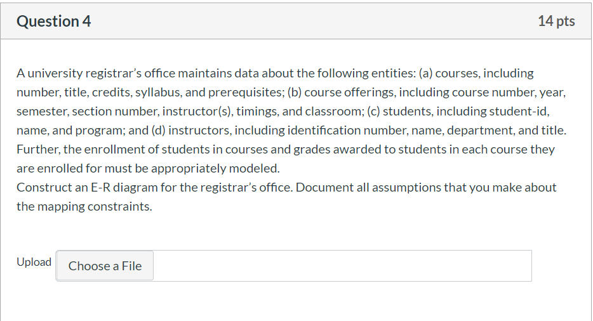Click the 14 pts score label
Viewport: 593px width, 321px height.
[x=556, y=22]
